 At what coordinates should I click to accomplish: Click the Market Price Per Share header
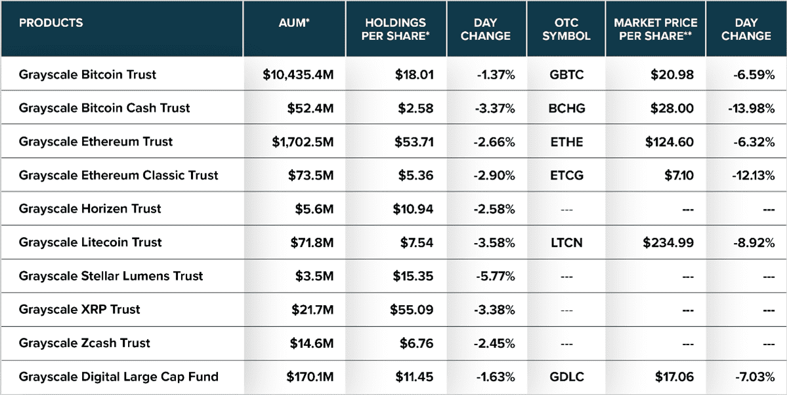click(656, 29)
